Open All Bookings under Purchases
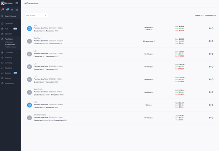This screenshot has height=151, width=219. 9,42
